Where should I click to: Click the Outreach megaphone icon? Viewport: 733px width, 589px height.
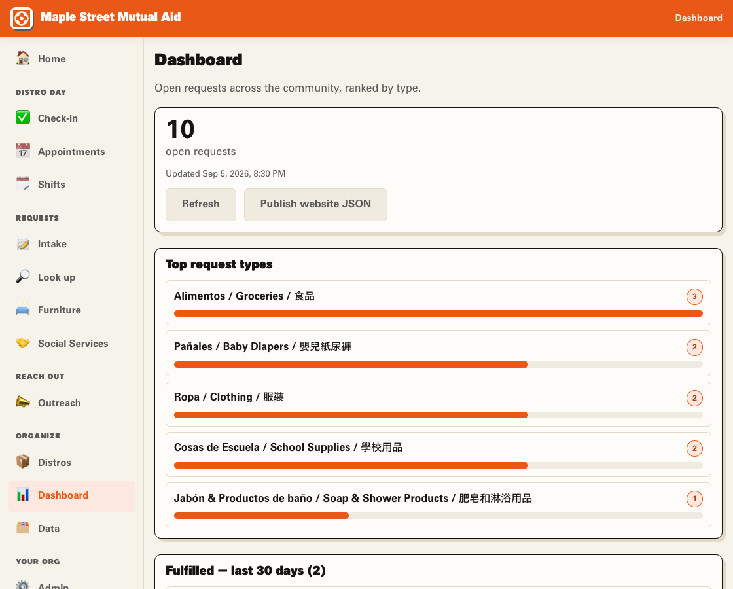[x=23, y=402]
